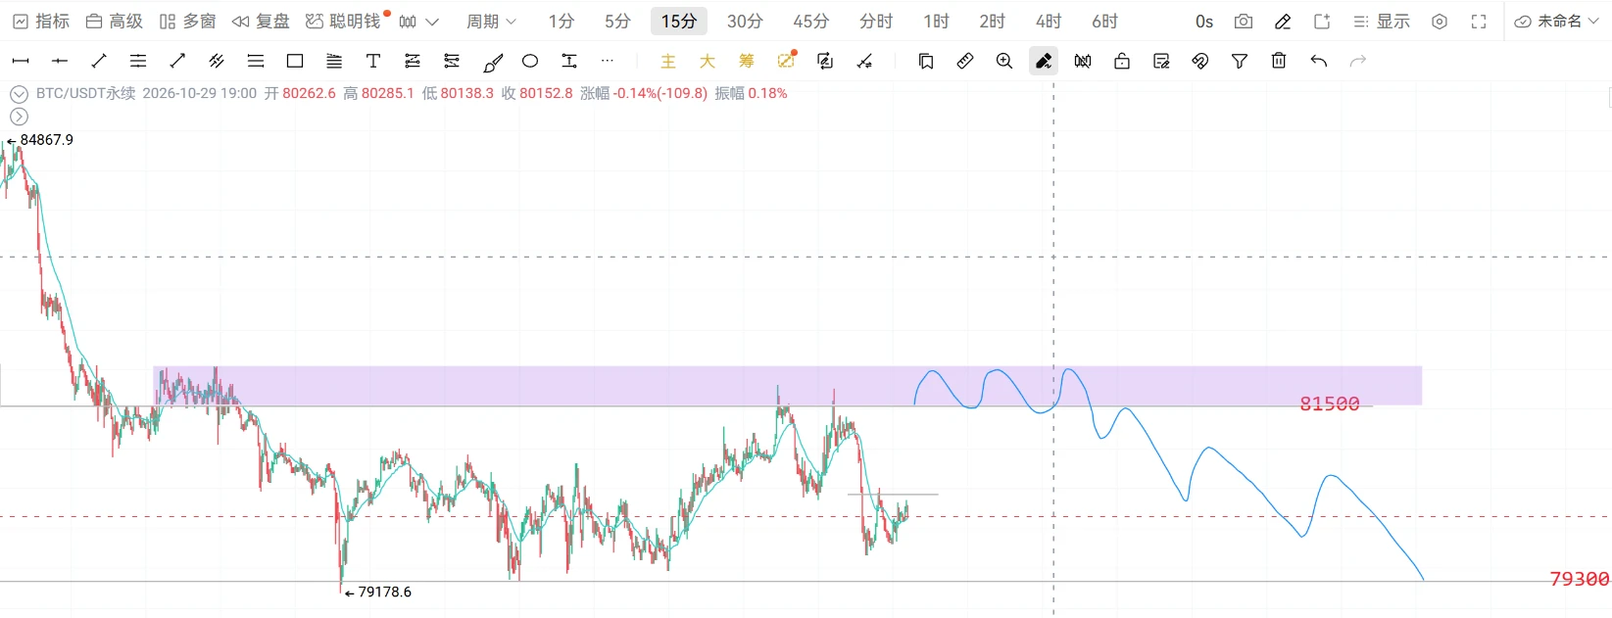Select the 1时 timeframe
1612x618 pixels.
tap(936, 21)
